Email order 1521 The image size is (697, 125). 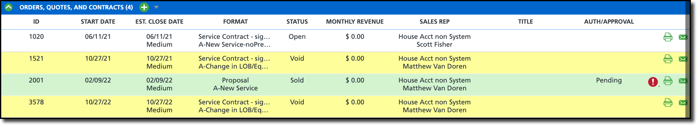tap(683, 59)
